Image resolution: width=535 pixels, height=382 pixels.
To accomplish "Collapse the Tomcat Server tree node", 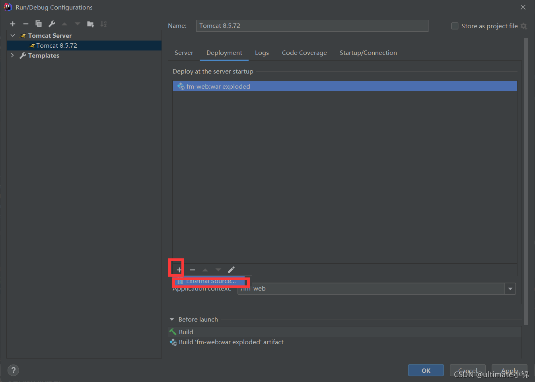I will coord(13,35).
